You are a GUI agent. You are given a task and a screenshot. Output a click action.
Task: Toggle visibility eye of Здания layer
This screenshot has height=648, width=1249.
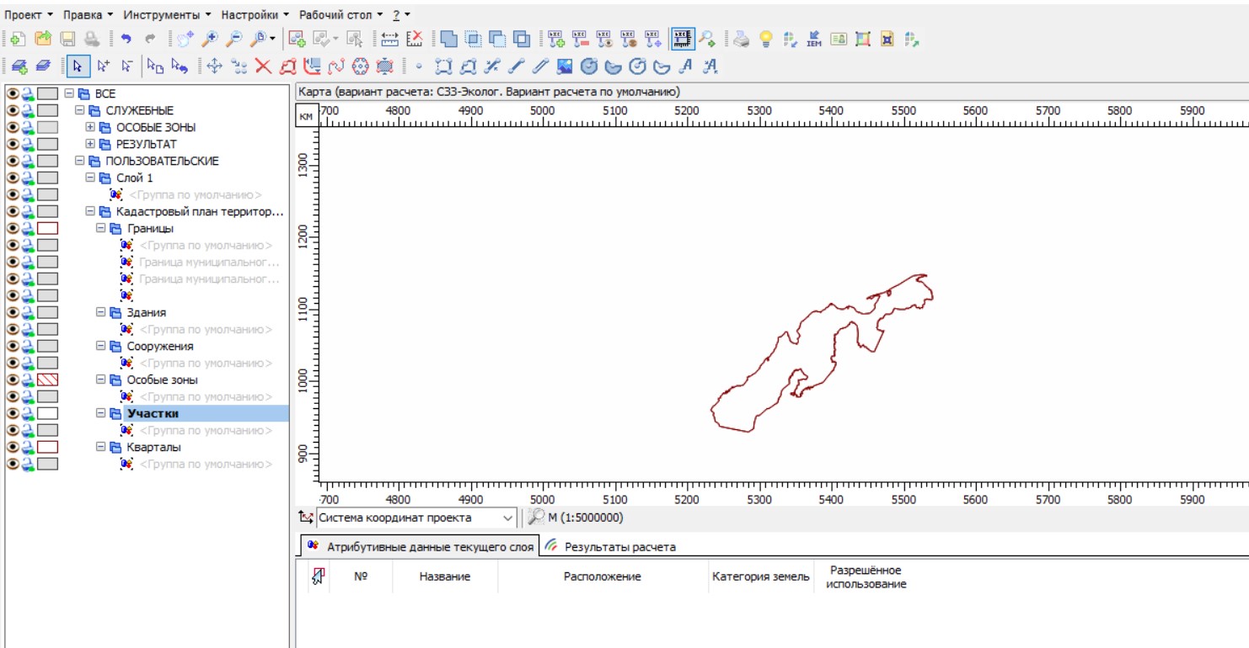(13, 312)
